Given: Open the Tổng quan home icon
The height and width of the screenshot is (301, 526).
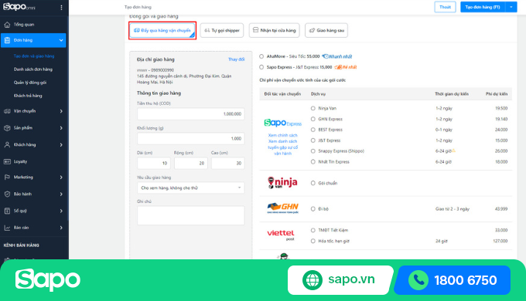Looking at the screenshot, I should (x=7, y=25).
